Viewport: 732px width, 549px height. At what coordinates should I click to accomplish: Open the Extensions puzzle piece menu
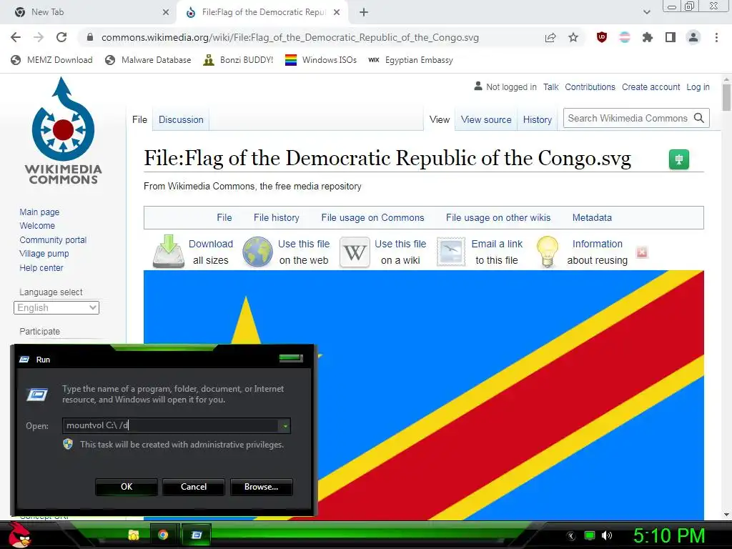(648, 37)
